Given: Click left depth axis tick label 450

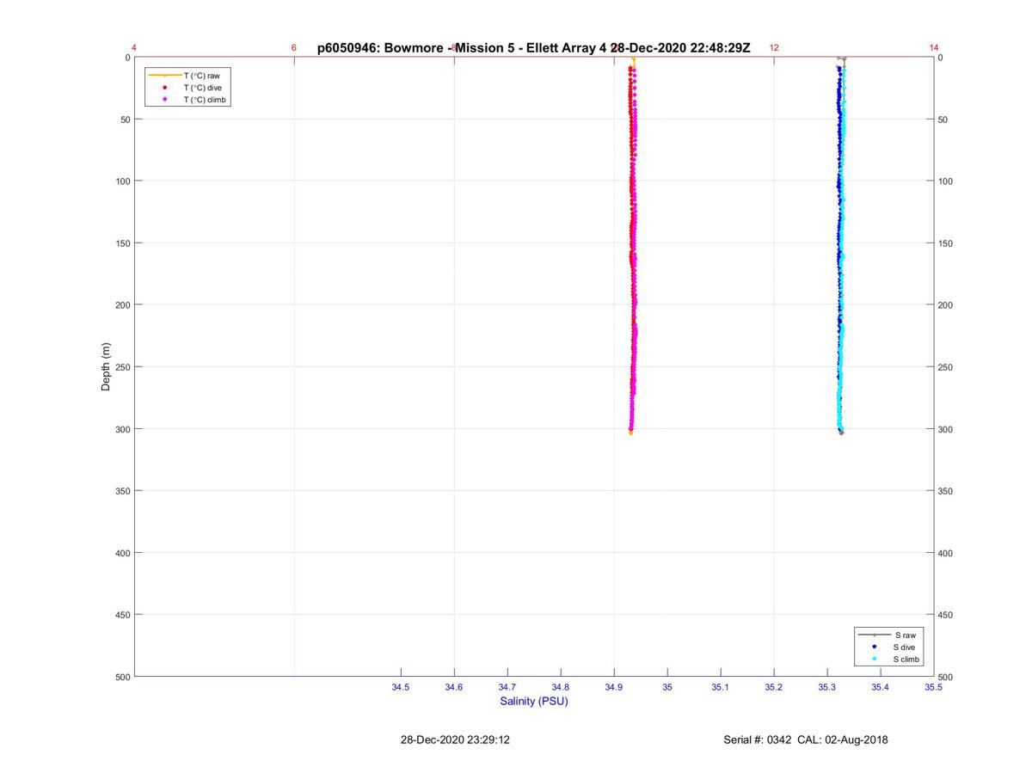Looking at the screenshot, I should coord(122,615).
